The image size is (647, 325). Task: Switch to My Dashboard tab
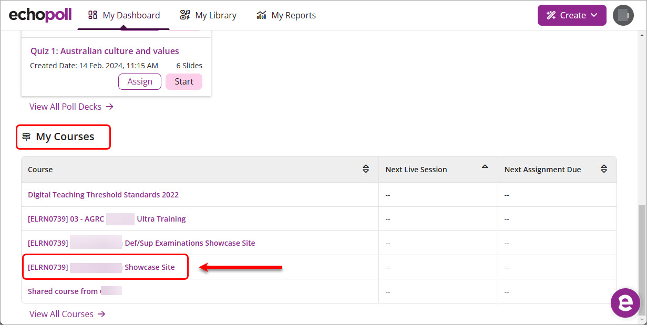(124, 15)
